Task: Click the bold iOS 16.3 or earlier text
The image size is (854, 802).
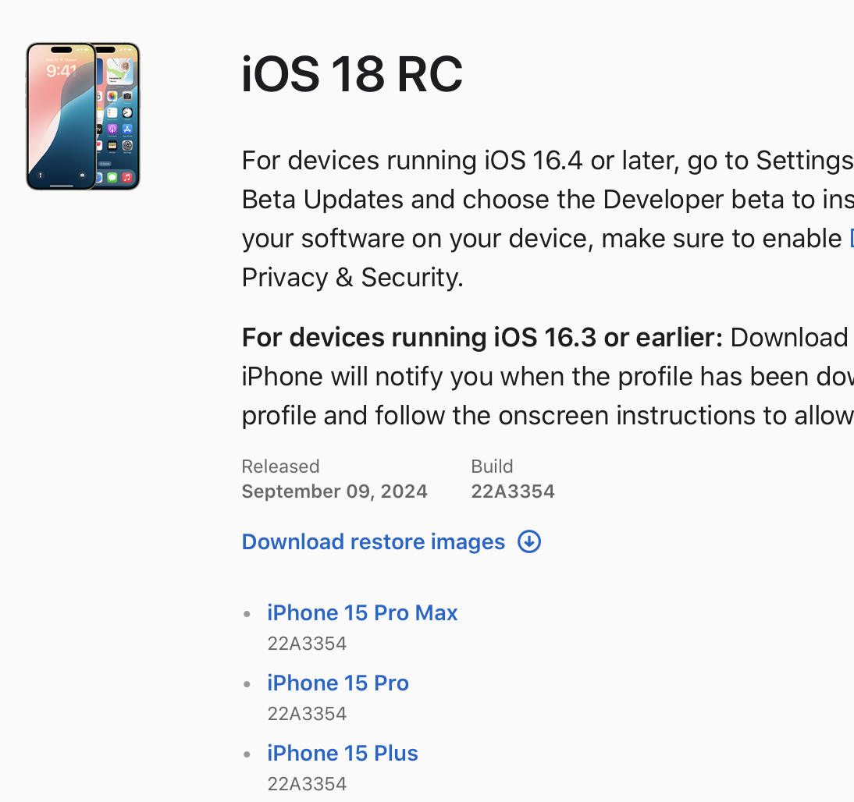Action: (x=482, y=338)
